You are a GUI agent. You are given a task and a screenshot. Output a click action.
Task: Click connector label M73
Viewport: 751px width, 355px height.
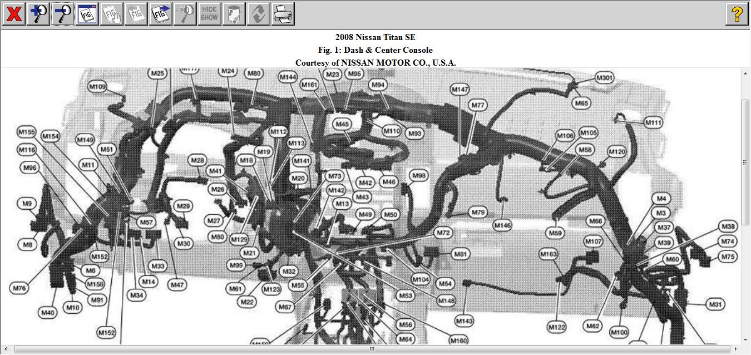[x=334, y=176]
